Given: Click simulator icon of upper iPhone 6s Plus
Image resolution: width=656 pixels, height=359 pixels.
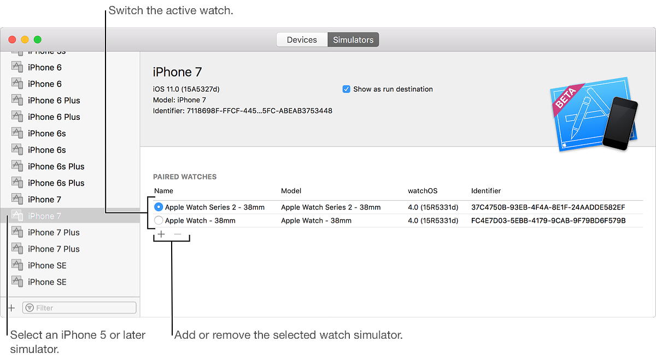Looking at the screenshot, I should 17,166.
